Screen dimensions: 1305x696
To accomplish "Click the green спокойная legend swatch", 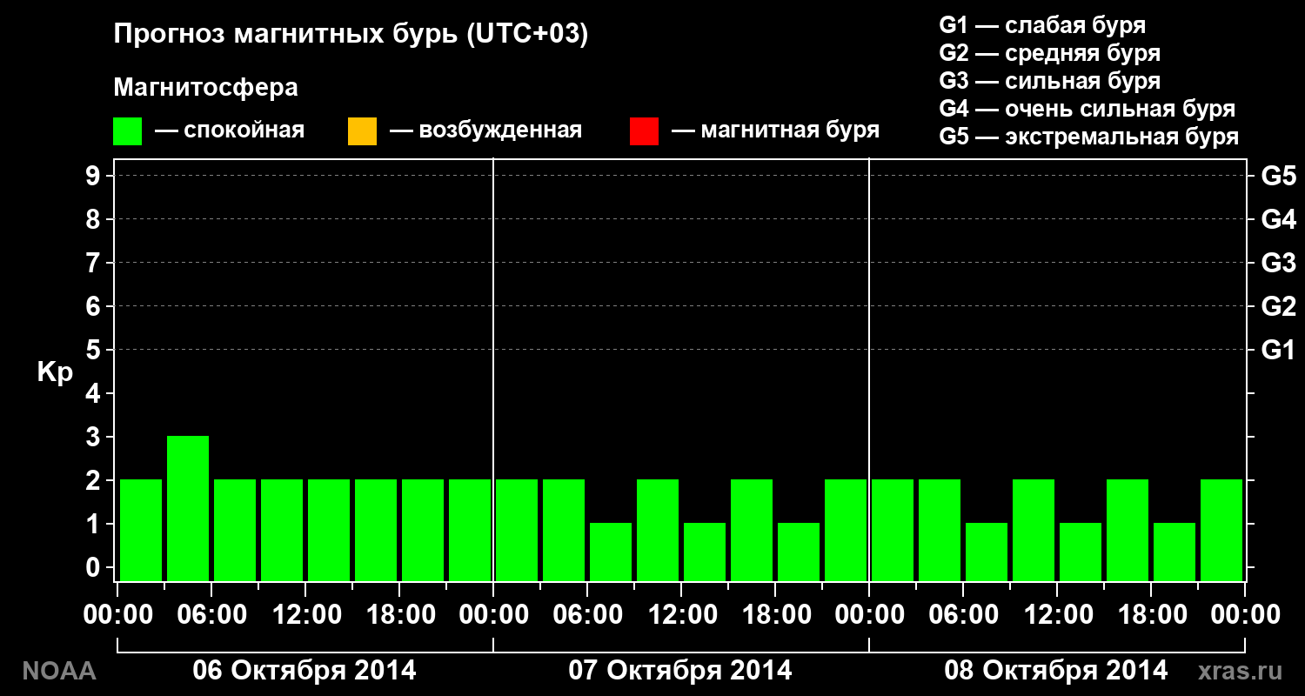I will tap(127, 131).
